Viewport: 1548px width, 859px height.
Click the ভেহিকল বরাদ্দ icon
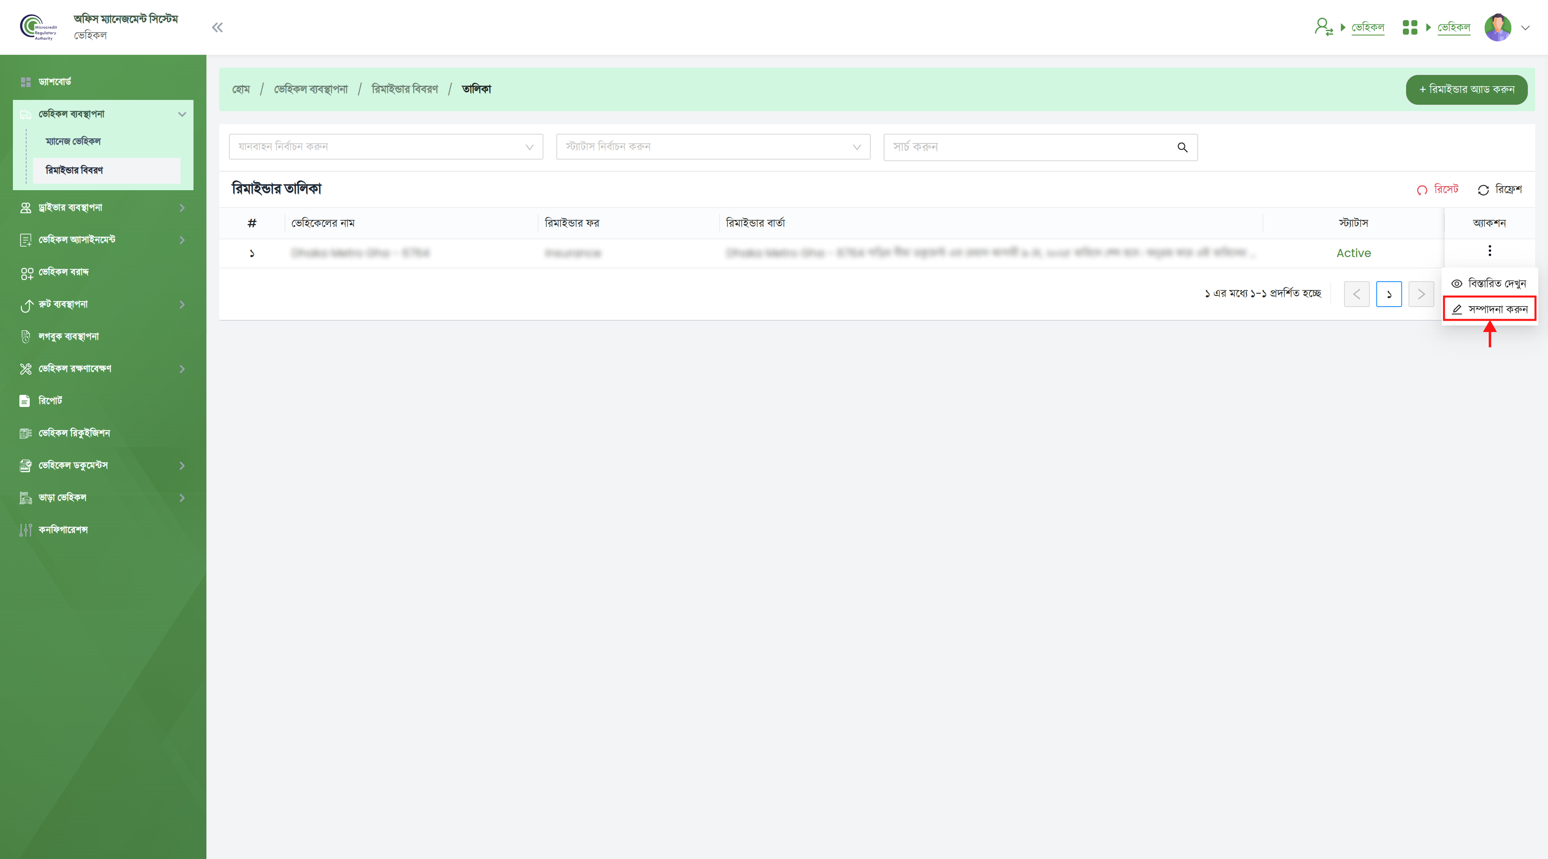point(27,273)
